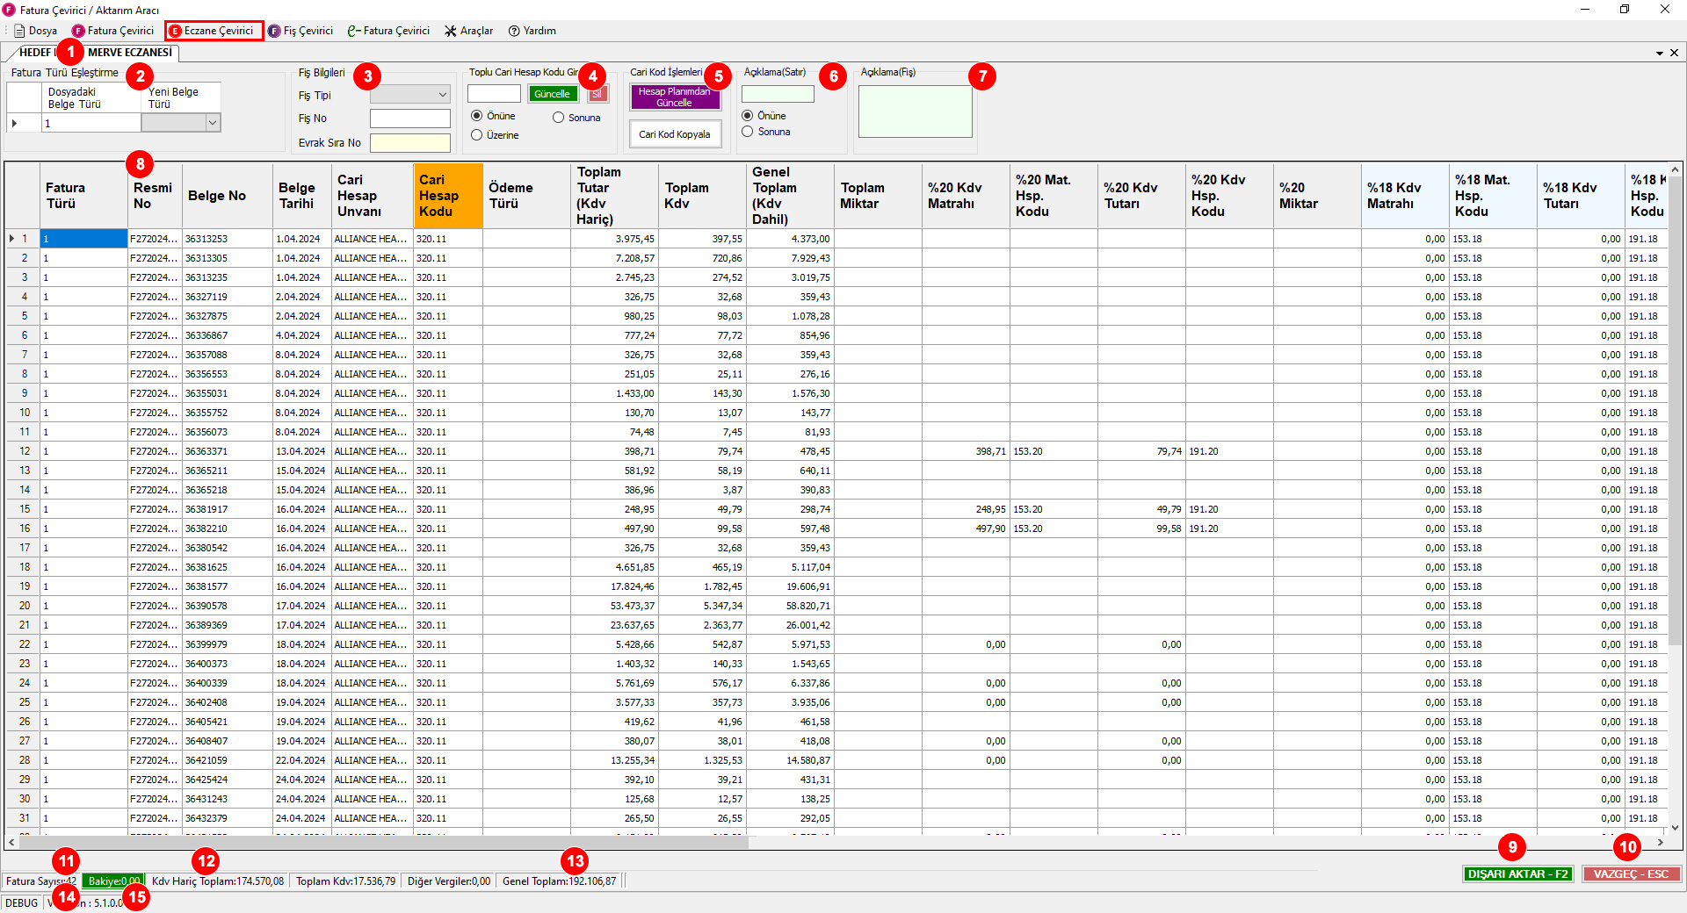Click Kdv Hariç Toplam status entry

pyautogui.click(x=218, y=881)
